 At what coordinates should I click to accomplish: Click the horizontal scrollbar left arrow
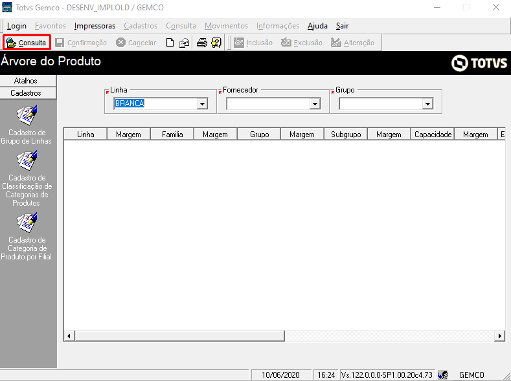(x=69, y=336)
